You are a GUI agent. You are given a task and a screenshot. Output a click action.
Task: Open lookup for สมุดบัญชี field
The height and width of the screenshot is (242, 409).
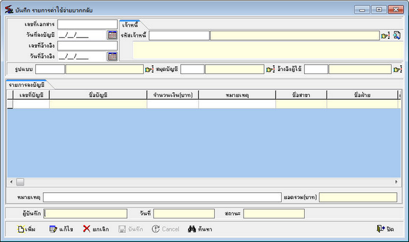tap(270, 70)
